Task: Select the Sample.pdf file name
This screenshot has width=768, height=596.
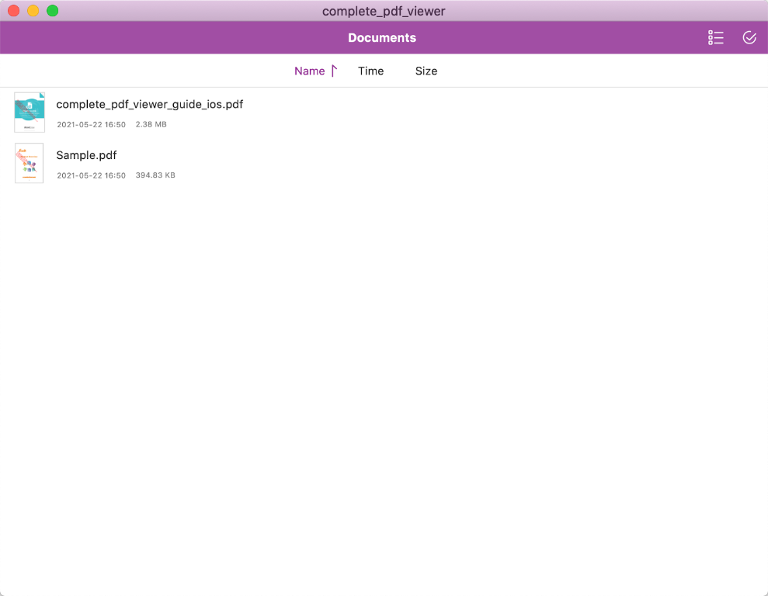Action: pos(86,155)
